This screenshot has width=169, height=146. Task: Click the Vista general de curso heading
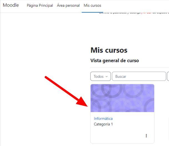click(x=115, y=61)
